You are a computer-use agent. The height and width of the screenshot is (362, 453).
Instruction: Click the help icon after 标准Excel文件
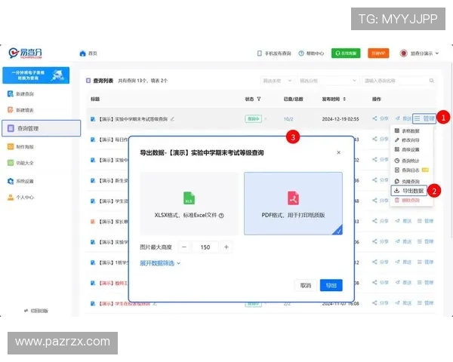click(221, 216)
